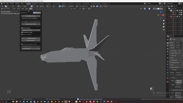
Task: Open the Global transform orientation dropdown
Action: point(74,9)
